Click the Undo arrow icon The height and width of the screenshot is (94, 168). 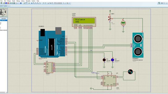43,3
